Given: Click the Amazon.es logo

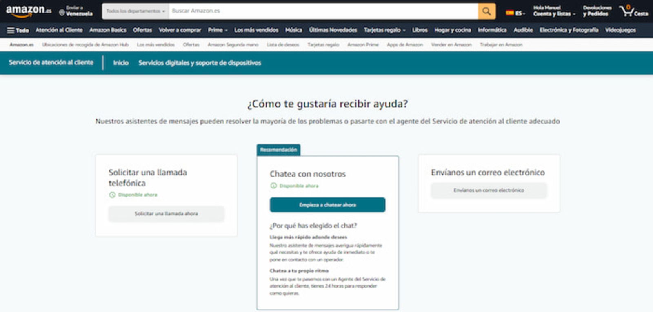Looking at the screenshot, I should (x=29, y=11).
